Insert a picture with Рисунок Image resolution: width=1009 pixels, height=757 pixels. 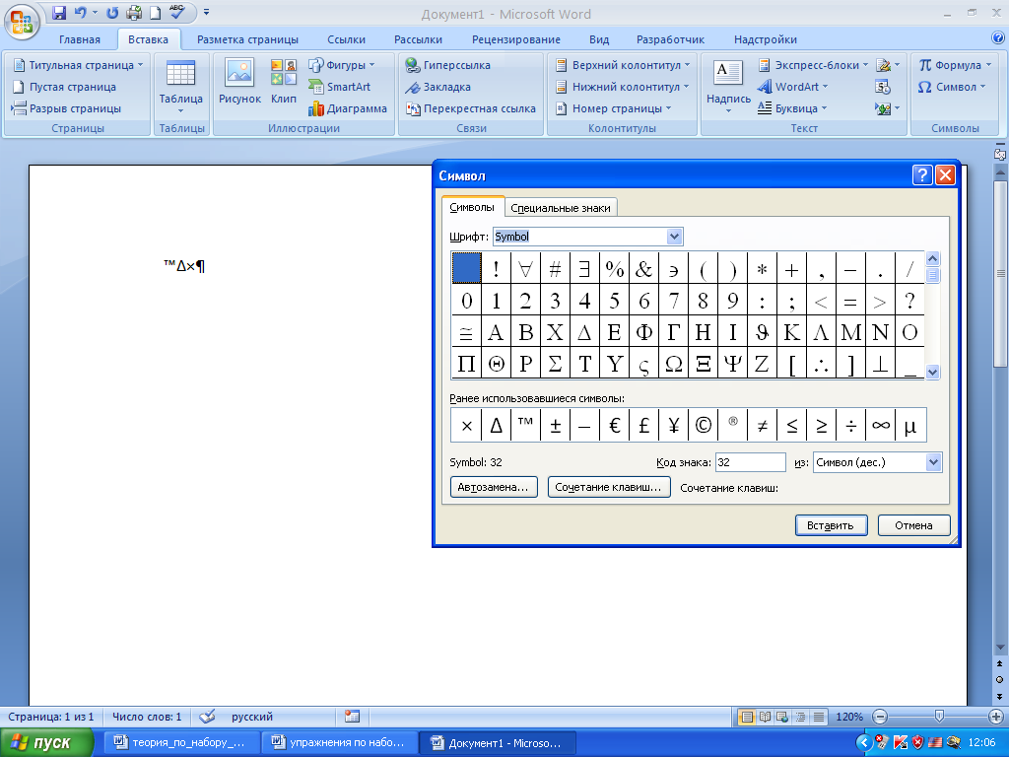pyautogui.click(x=239, y=81)
